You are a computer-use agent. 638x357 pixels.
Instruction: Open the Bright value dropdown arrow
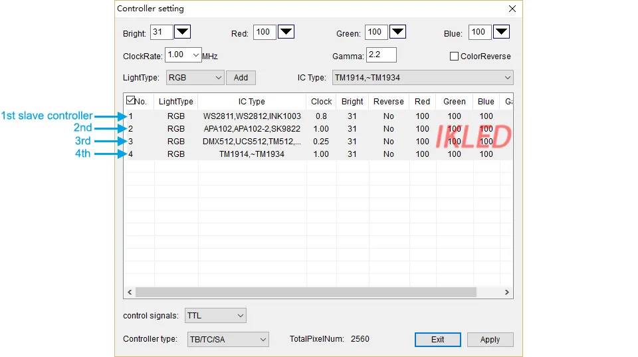point(182,32)
